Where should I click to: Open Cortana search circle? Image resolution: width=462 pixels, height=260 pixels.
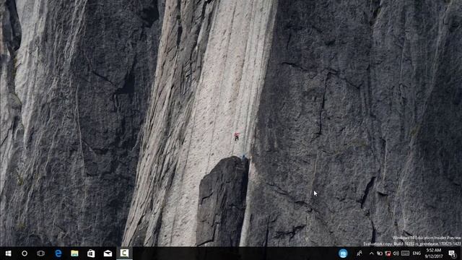click(x=25, y=253)
